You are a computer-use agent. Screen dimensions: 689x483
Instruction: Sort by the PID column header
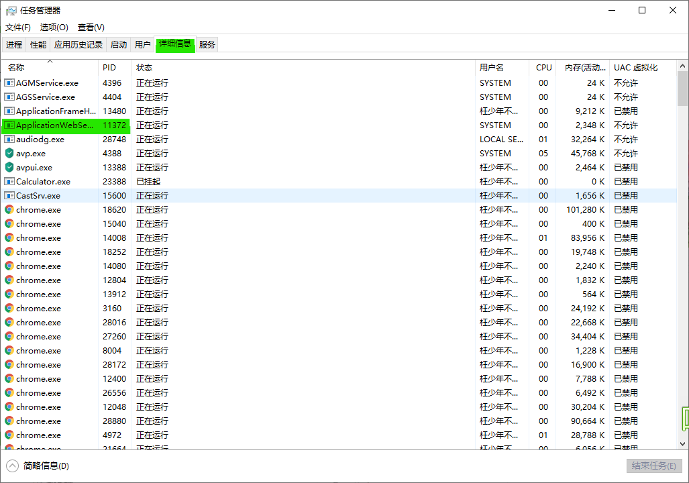tap(115, 67)
